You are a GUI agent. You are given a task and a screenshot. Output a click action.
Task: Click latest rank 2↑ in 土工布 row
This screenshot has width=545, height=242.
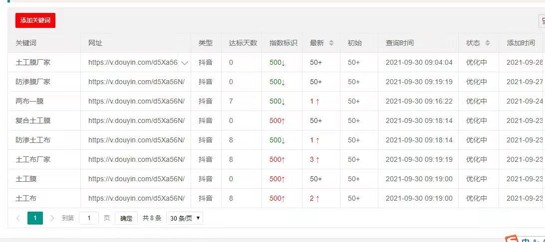click(315, 199)
